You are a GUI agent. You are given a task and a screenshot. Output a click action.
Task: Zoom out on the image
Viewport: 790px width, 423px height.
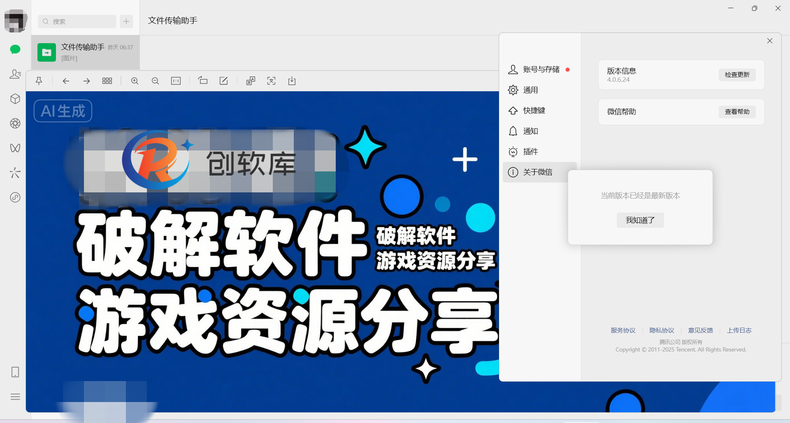point(155,81)
